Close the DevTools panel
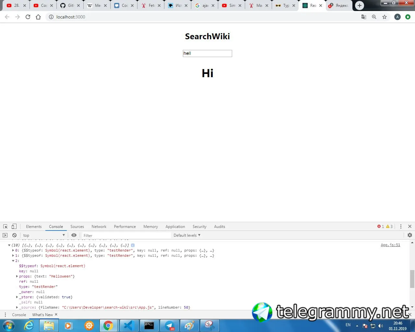 pyautogui.click(x=410, y=227)
